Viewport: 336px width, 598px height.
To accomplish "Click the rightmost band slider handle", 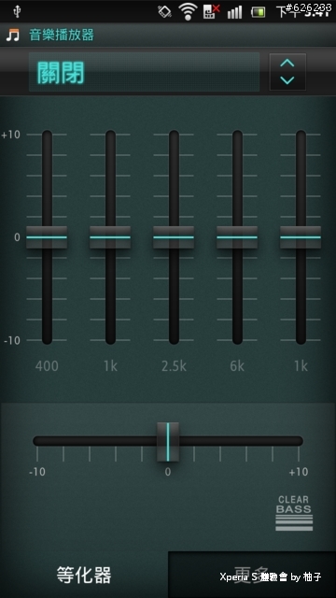I will click(x=301, y=237).
